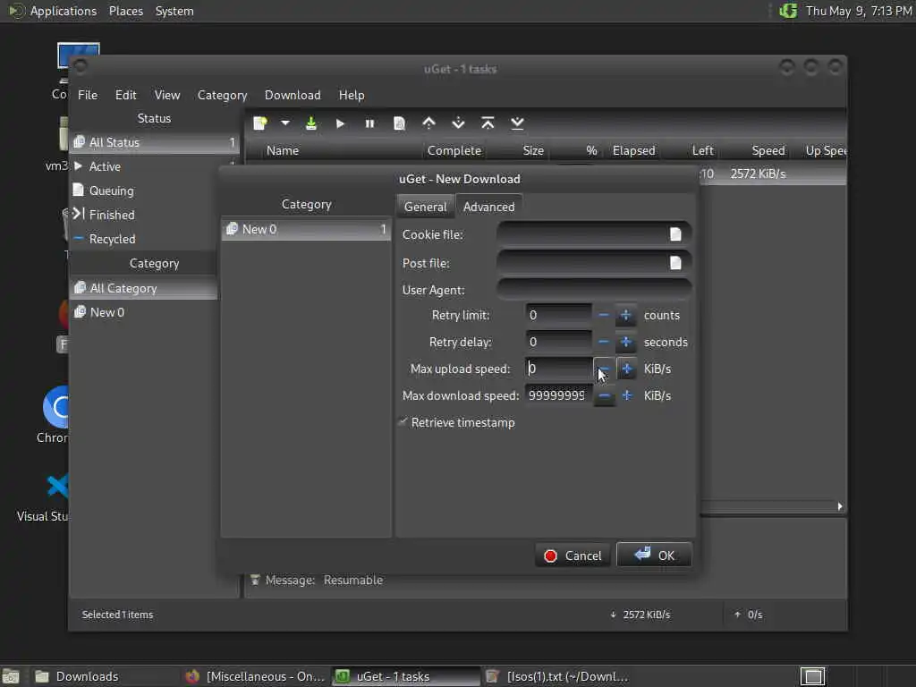Click the green Save/download toolbar icon

[310, 123]
